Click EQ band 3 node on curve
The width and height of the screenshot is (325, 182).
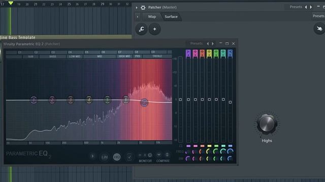point(71,100)
